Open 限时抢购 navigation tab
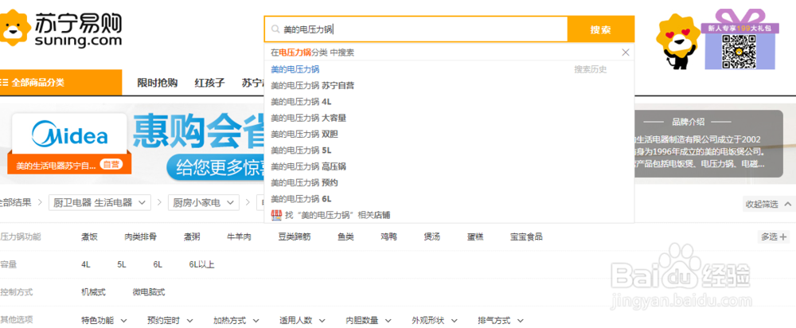Screen dimensions: 796x328 point(158,83)
